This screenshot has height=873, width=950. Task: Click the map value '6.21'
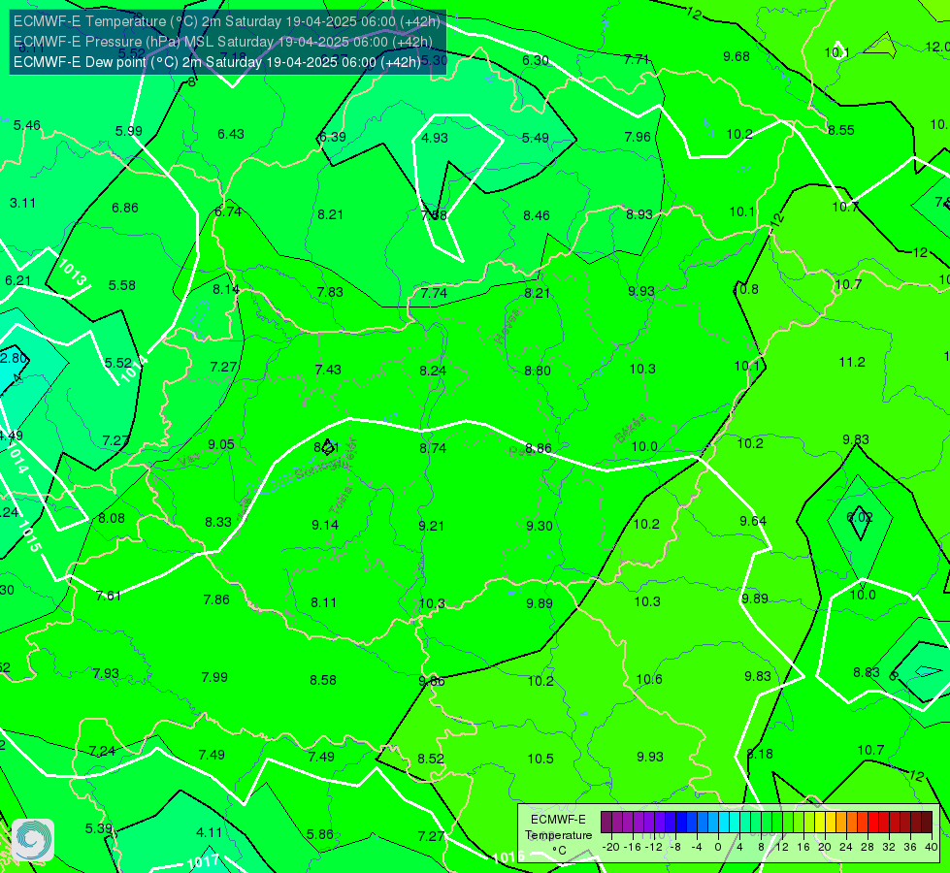pyautogui.click(x=17, y=280)
